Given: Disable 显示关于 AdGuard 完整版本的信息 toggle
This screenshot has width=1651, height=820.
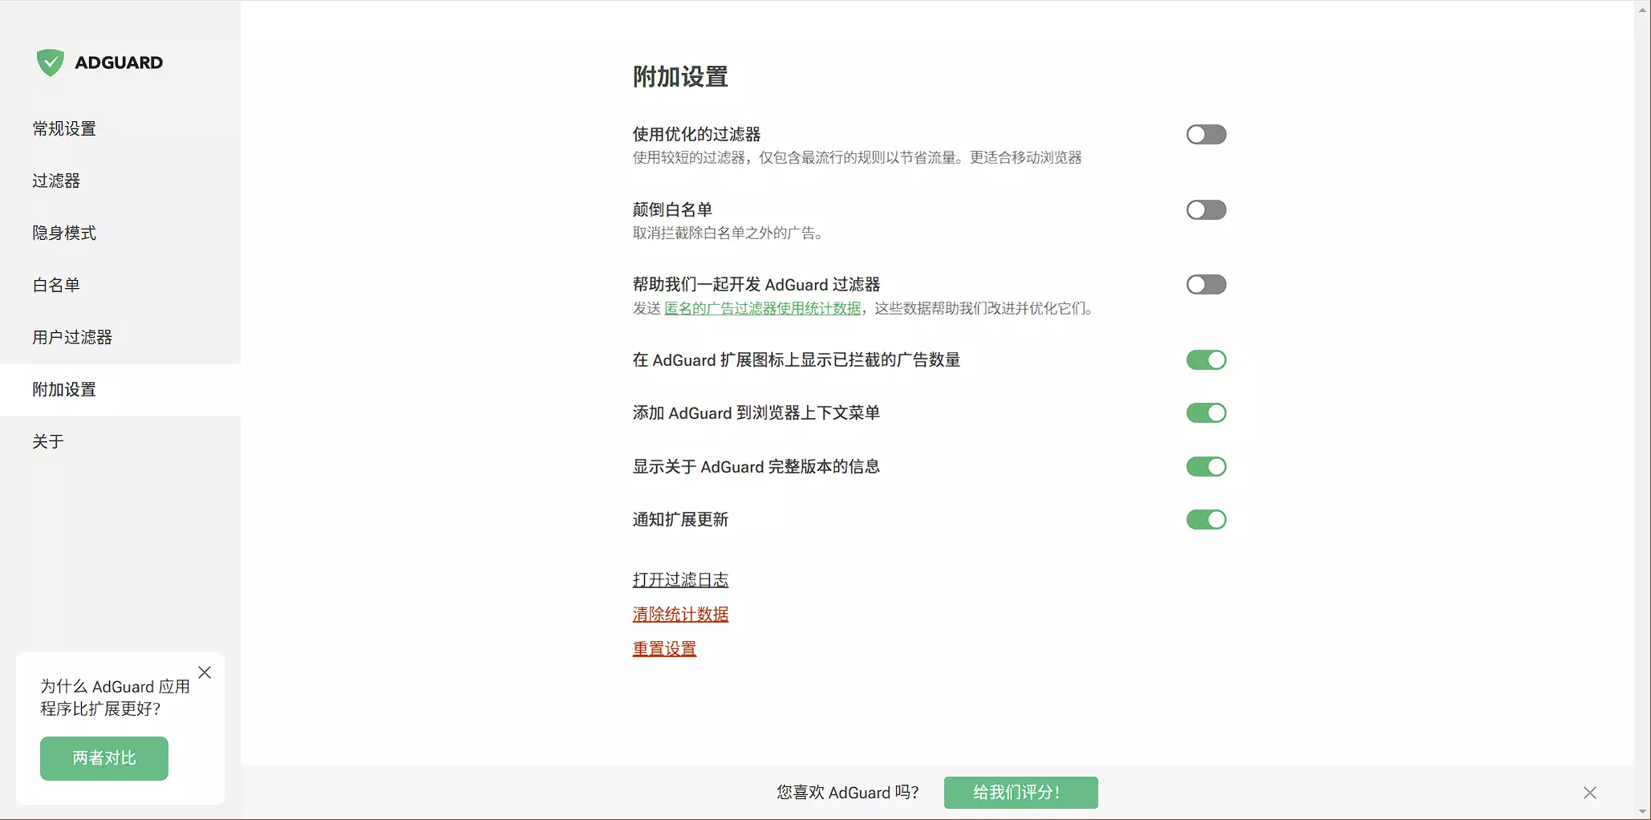Looking at the screenshot, I should tap(1206, 467).
